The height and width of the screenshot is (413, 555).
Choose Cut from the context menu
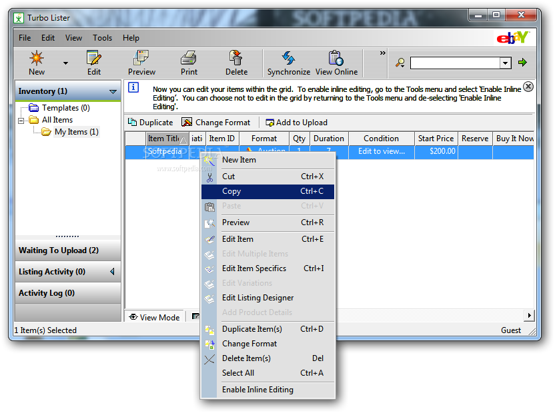click(x=268, y=177)
